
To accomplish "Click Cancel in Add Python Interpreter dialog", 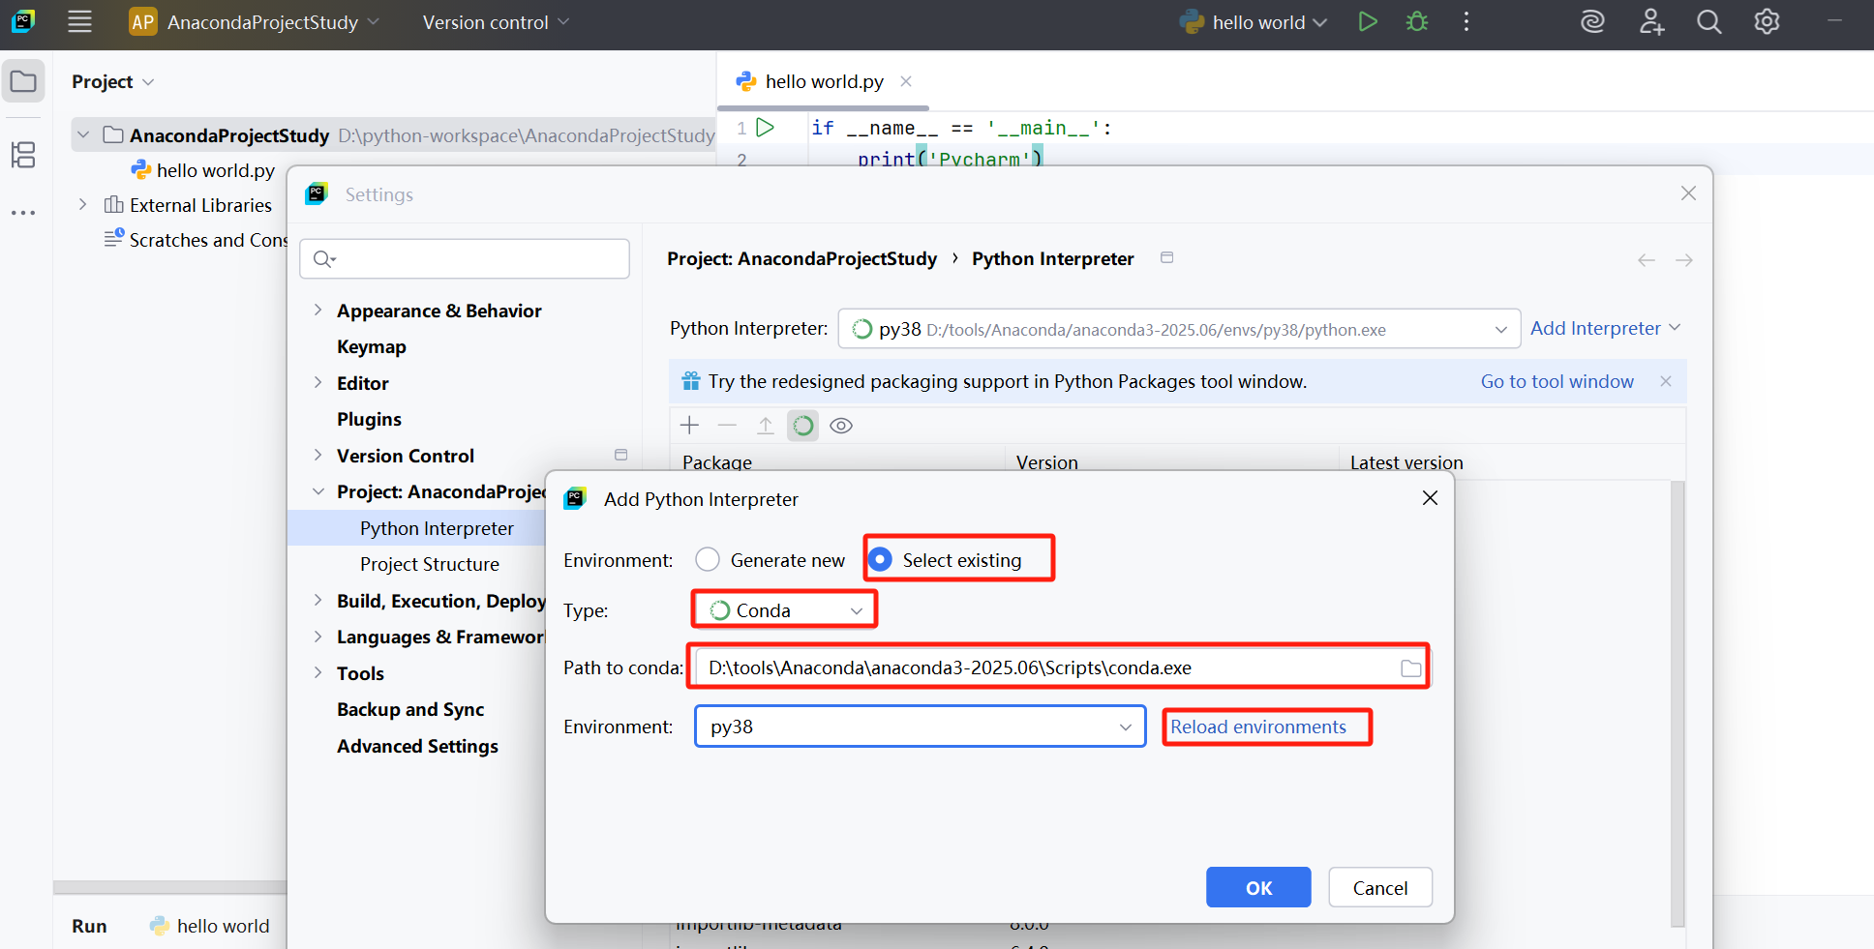I will click(x=1380, y=887).
